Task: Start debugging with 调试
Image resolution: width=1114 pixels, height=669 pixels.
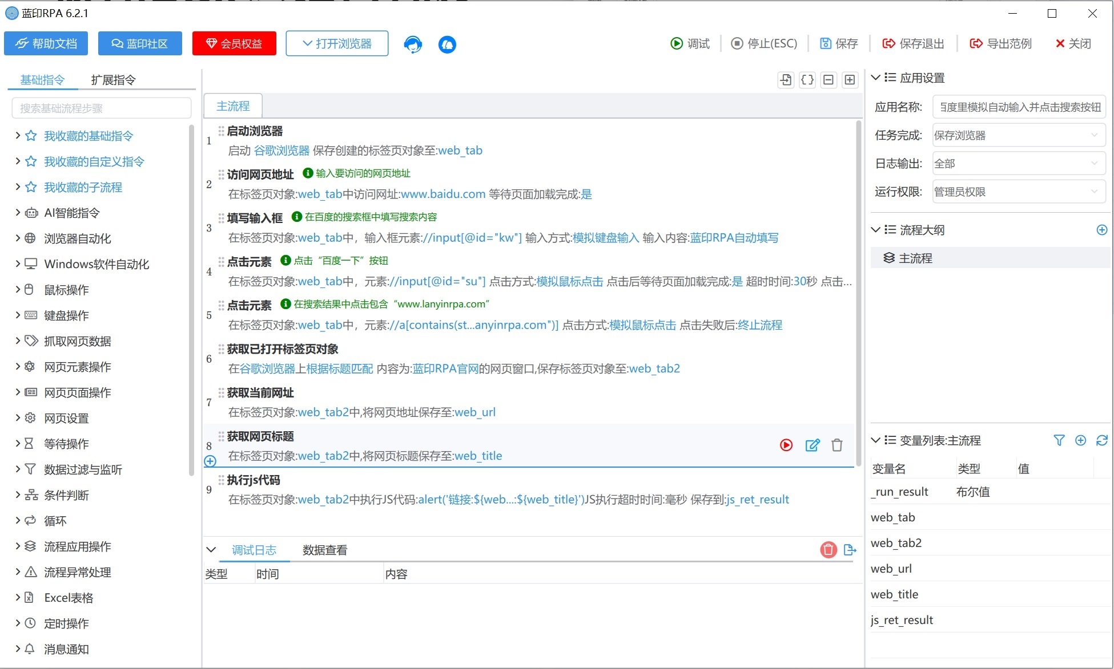Action: [x=690, y=43]
